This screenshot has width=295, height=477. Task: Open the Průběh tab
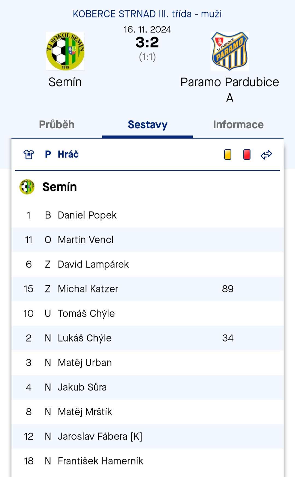(x=57, y=125)
